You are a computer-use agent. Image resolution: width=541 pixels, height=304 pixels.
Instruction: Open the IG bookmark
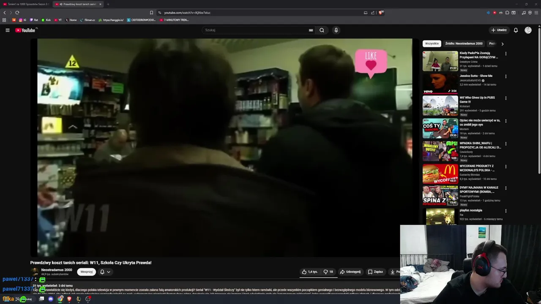point(22,20)
